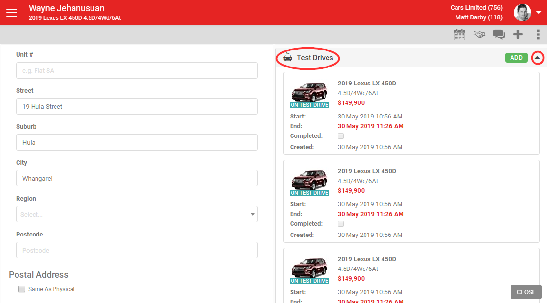Expand the dropdown arrow beside the avatar
Screen dimensions: 547x303
pos(539,12)
